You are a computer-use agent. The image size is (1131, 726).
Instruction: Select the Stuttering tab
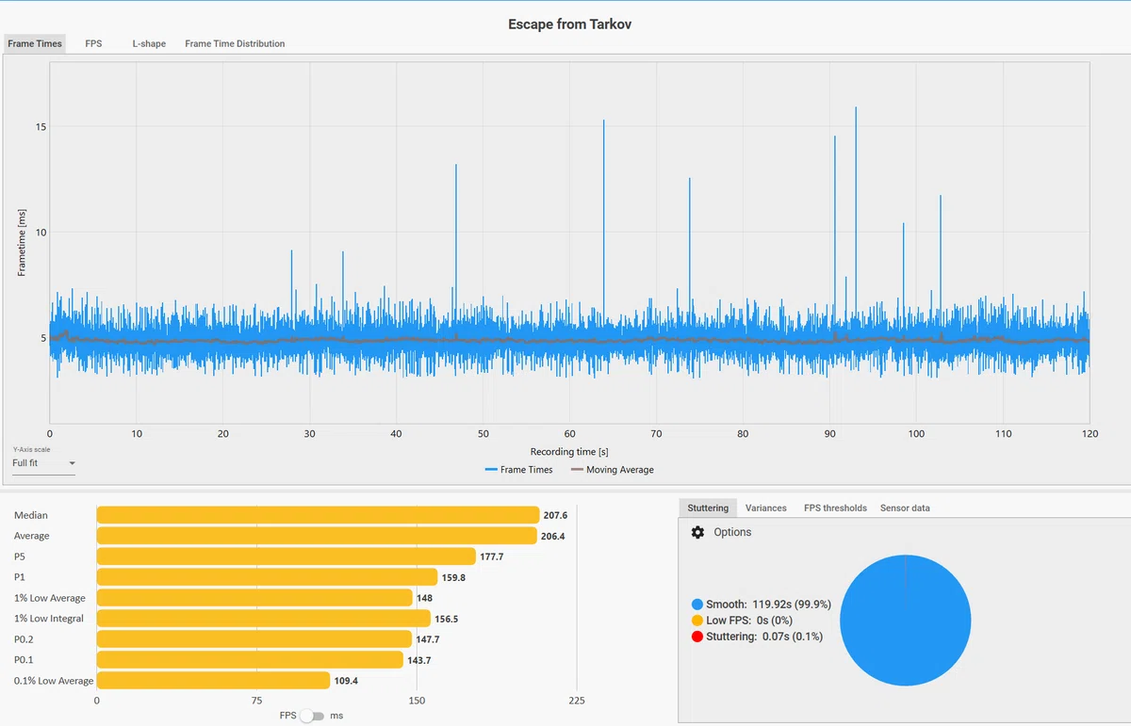708,508
